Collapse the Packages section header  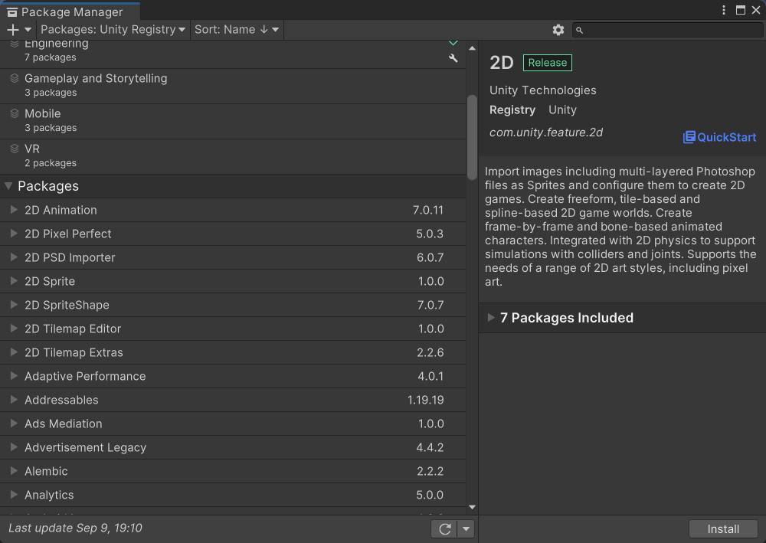pos(9,186)
